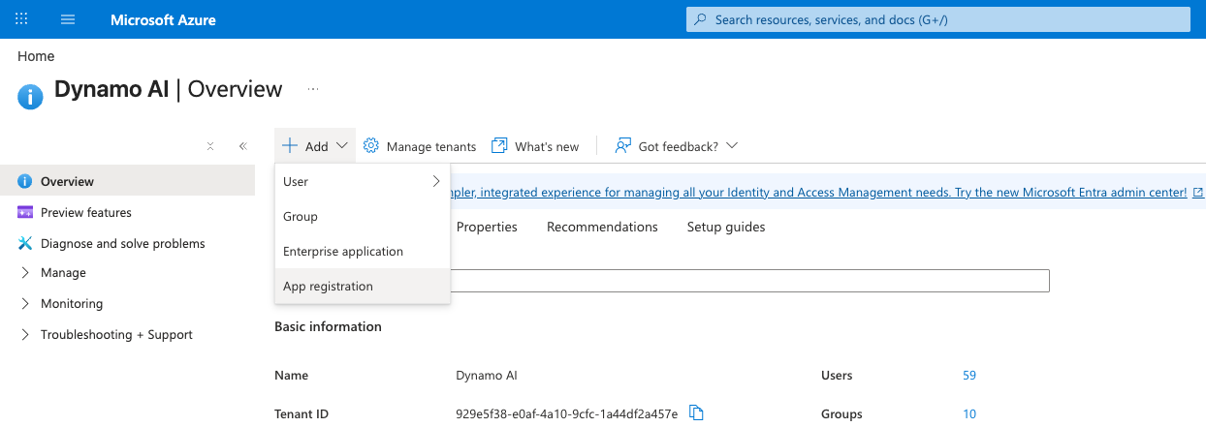Screen dimensions: 1206x427
Task: Copy the Tenant ID with the copy icon
Action: (x=696, y=413)
